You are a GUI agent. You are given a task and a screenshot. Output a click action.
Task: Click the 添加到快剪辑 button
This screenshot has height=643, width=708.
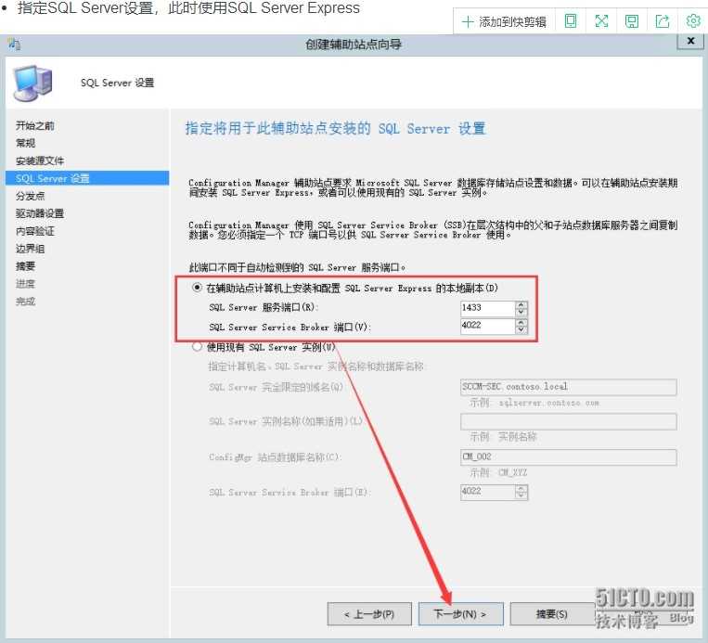click(505, 21)
